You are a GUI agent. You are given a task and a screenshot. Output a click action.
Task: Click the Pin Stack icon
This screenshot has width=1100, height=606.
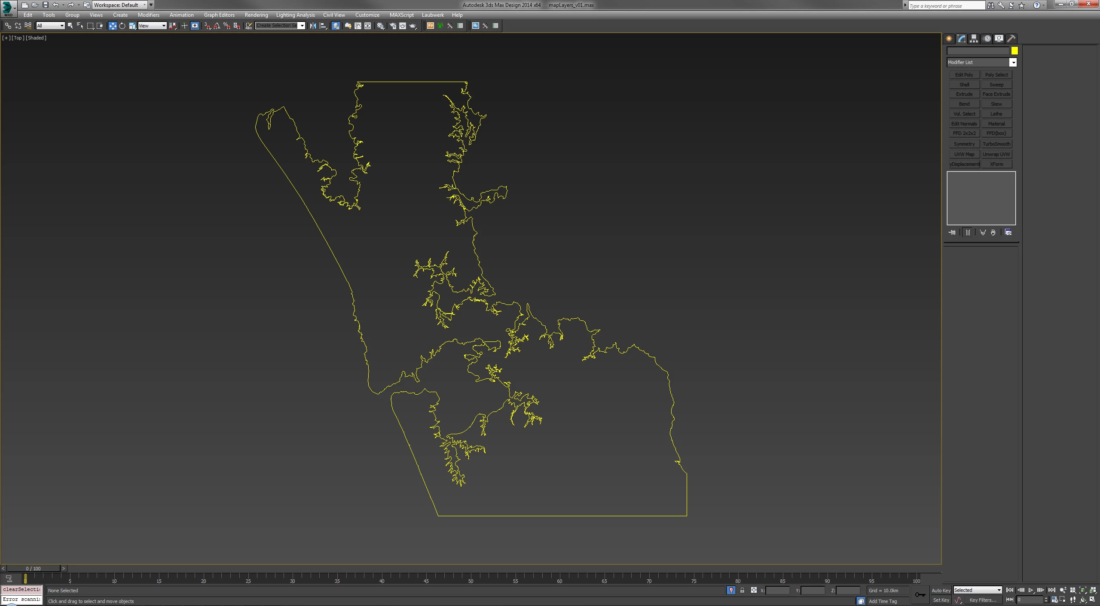(952, 232)
